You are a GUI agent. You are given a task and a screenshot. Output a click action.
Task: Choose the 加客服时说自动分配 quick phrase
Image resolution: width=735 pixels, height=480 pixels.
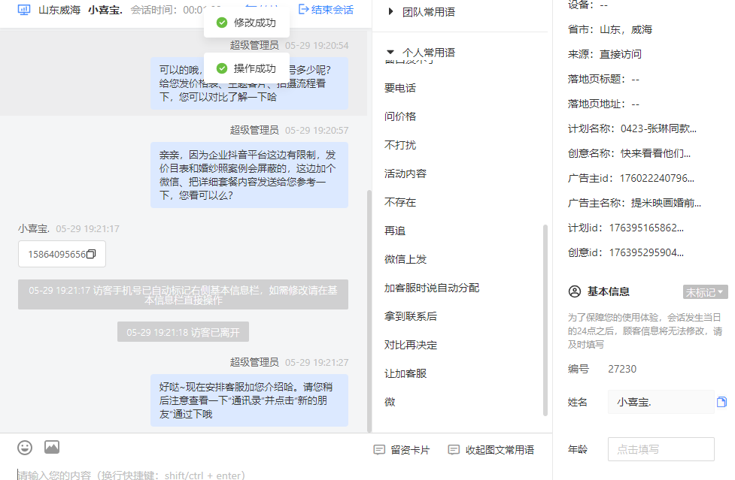[x=432, y=288]
